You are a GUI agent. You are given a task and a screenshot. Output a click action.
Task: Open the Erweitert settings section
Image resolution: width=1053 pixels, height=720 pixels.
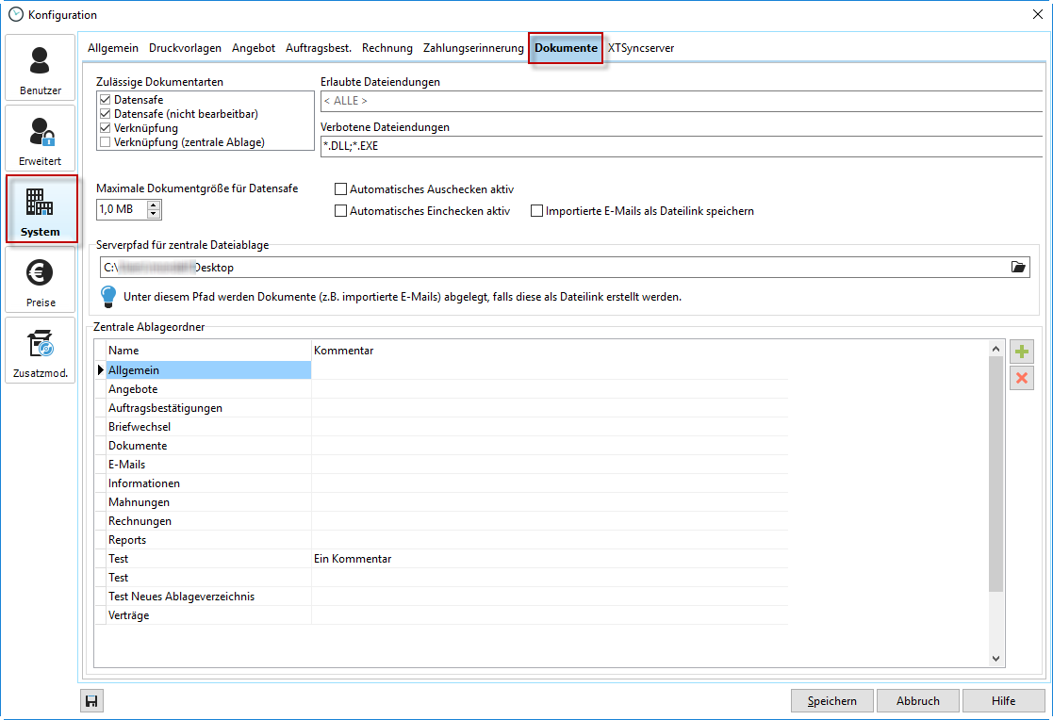click(40, 138)
